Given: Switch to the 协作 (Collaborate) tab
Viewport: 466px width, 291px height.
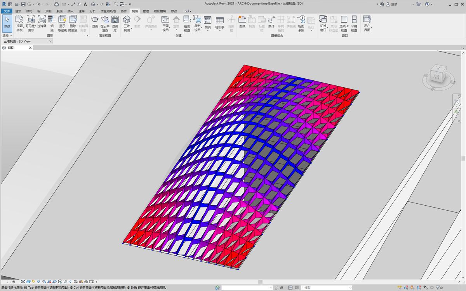Looking at the screenshot, I should click(123, 11).
